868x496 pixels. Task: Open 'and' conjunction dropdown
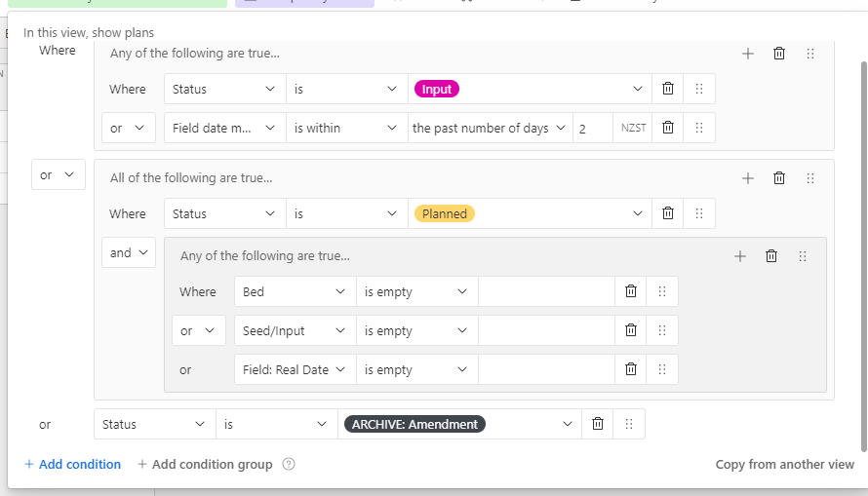pos(129,252)
